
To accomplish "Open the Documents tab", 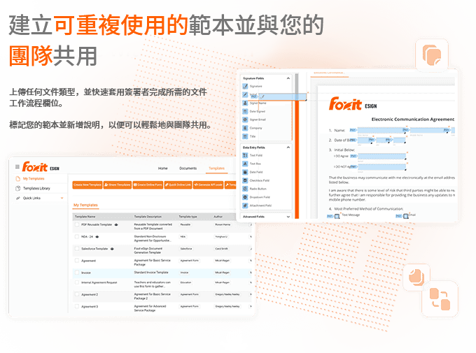I will tap(188, 168).
